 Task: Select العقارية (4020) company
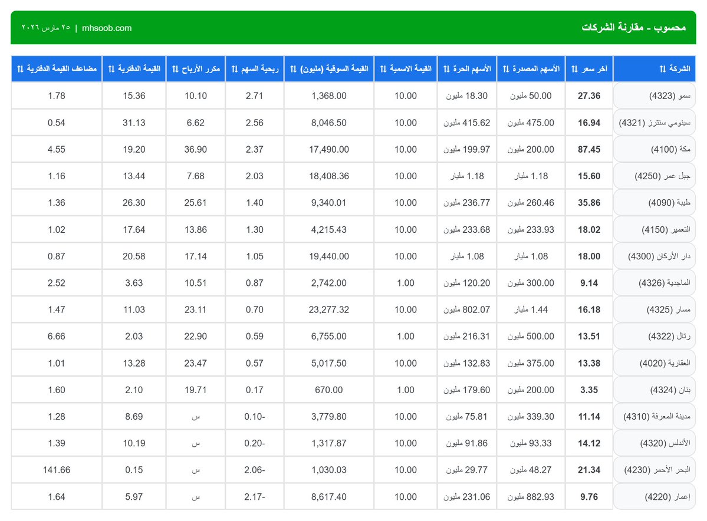655,363
